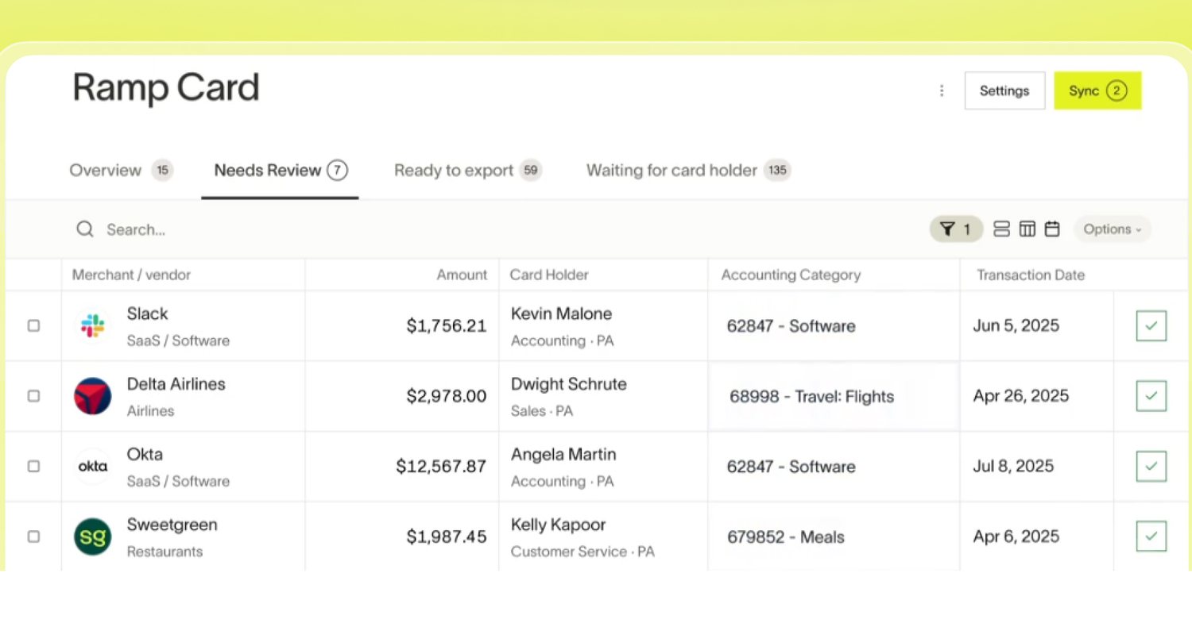Click card holder Kelly Kapoor
Screen dimensions: 1192x623
558,525
